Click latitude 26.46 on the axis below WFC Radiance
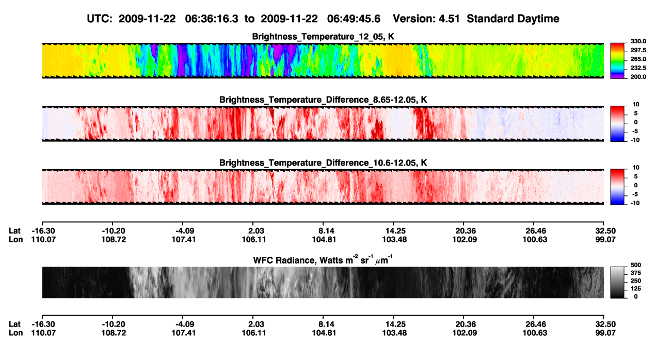Viewport: 671px width, 344px height. [534, 324]
